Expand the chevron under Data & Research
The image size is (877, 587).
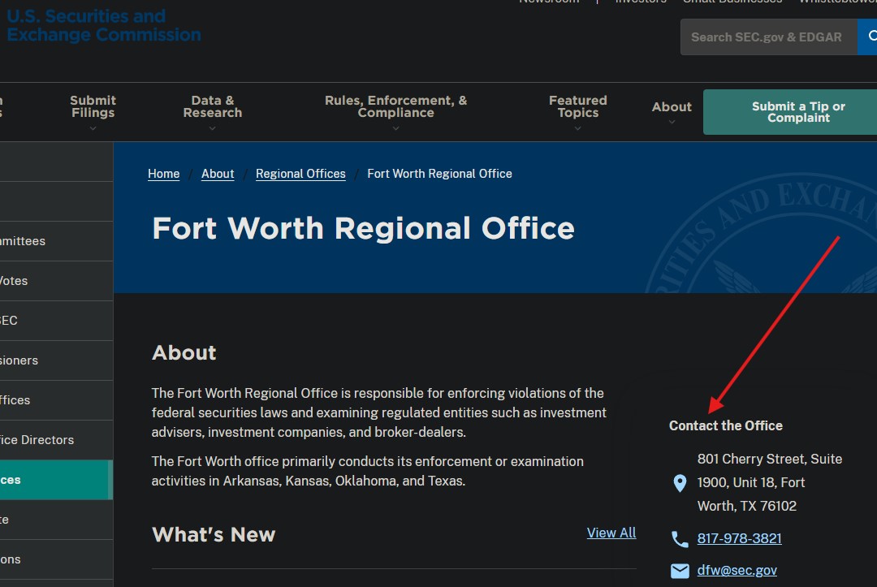(x=213, y=128)
